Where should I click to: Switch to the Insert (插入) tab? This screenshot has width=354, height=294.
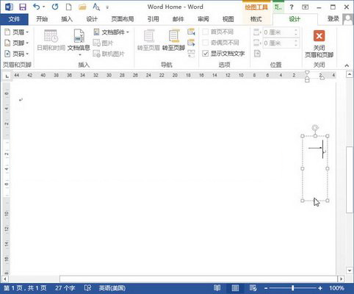click(x=67, y=19)
